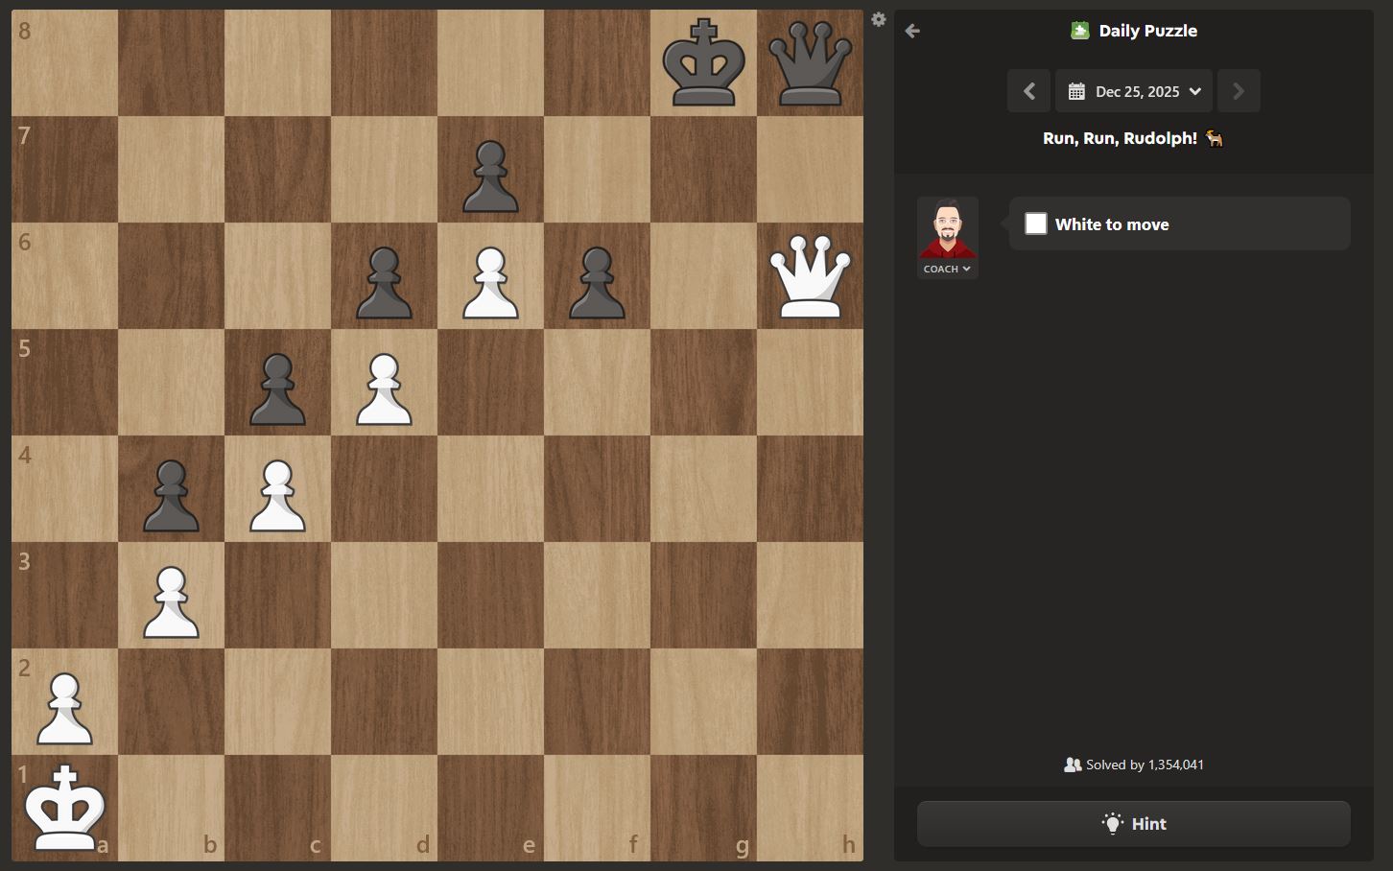This screenshot has height=871, width=1393.
Task: Click the coach avatar picture
Action: (x=948, y=228)
